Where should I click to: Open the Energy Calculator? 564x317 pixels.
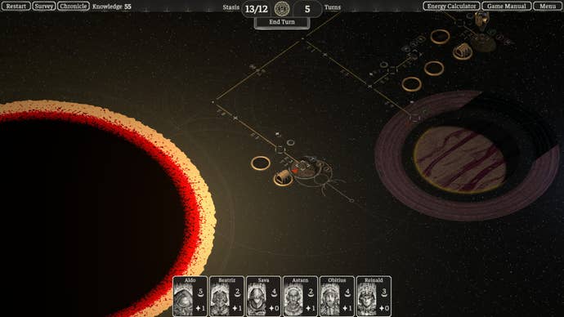[x=451, y=6]
